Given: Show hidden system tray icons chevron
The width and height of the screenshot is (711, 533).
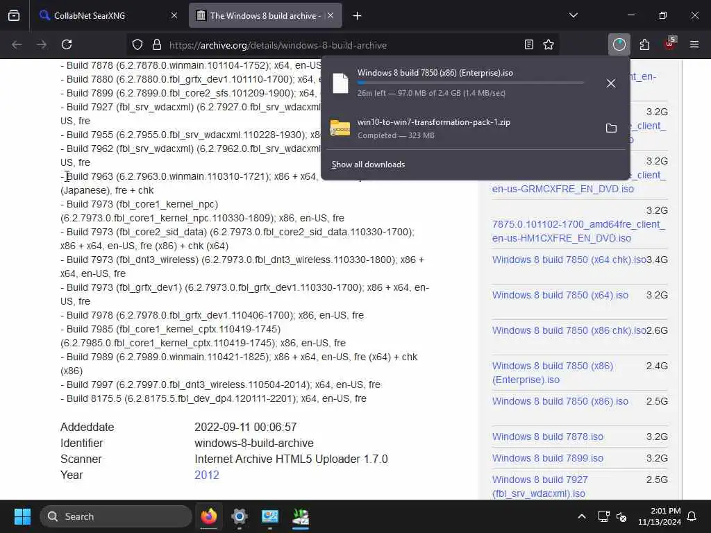Looking at the screenshot, I should coord(582,516).
